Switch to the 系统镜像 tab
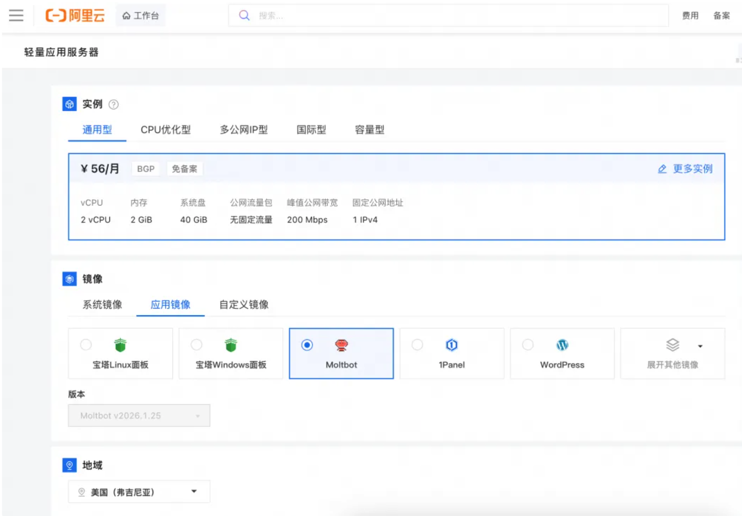This screenshot has height=516, width=742. click(x=102, y=305)
